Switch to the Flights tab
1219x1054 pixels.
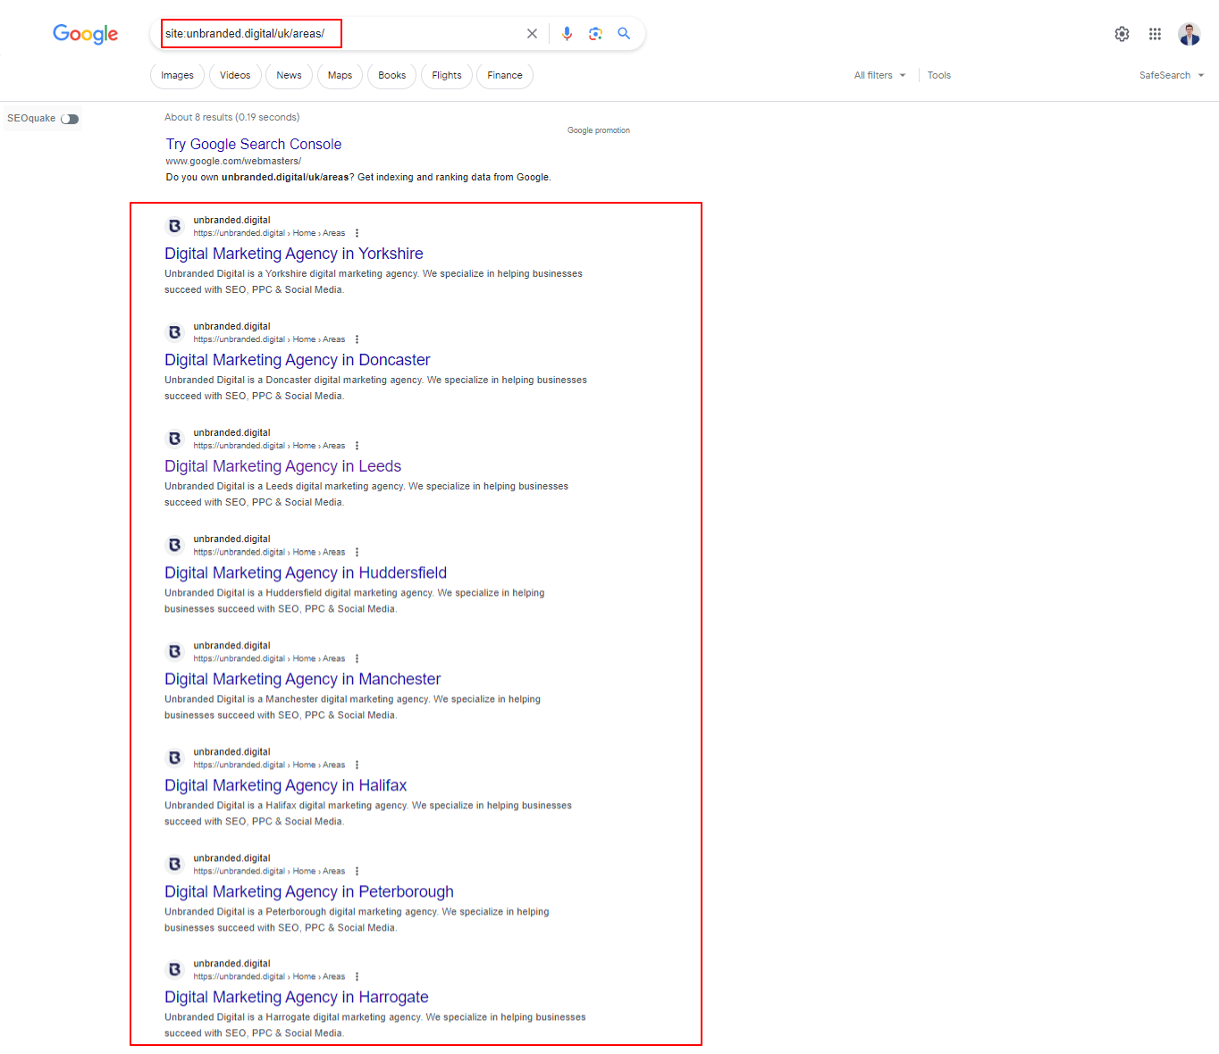(447, 75)
